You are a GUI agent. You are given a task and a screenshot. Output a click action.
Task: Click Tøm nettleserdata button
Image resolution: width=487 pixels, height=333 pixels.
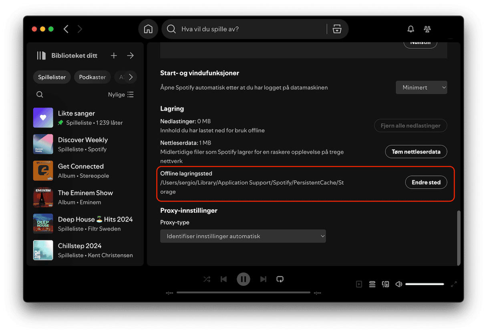click(x=416, y=151)
